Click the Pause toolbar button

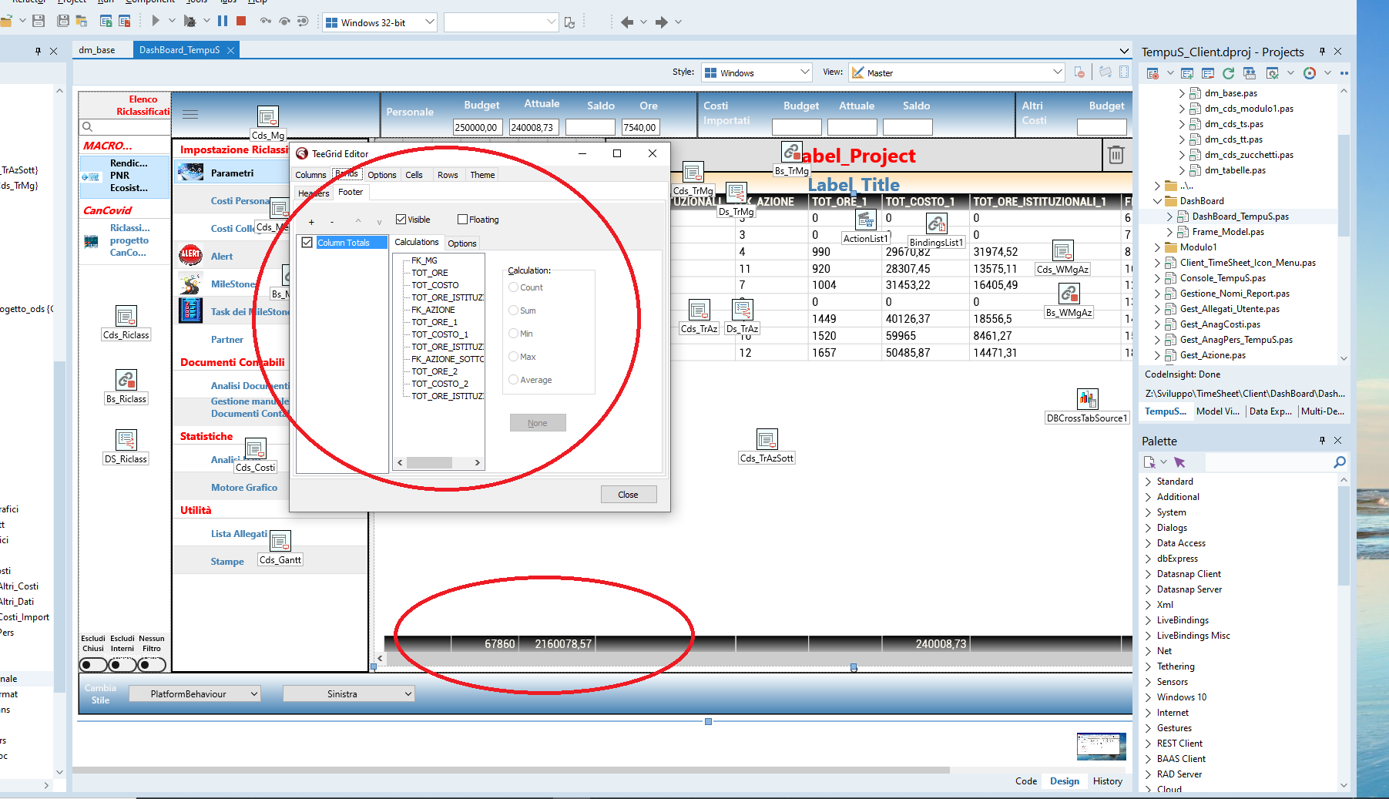(x=223, y=21)
